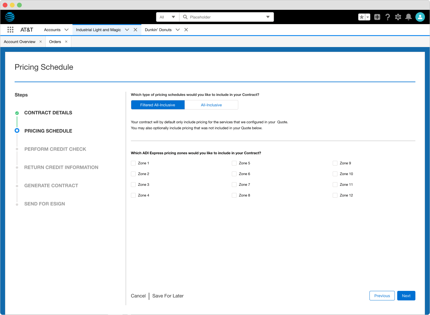
Task: Click the AT&T globe logo
Action: coord(10,17)
